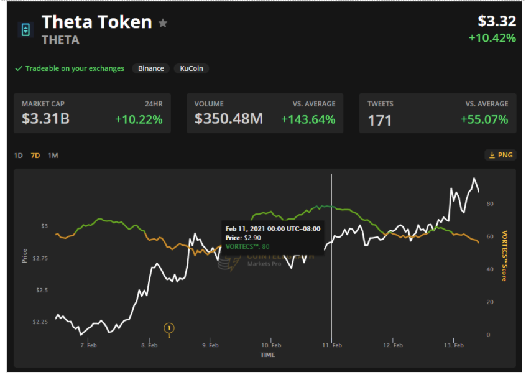Click the $2.5 price axis tick
This screenshot has height=377, width=526.
[42, 290]
